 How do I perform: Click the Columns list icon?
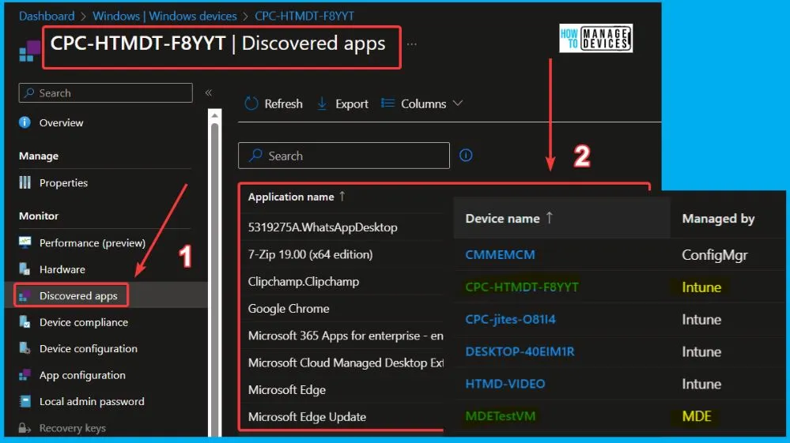tap(387, 103)
